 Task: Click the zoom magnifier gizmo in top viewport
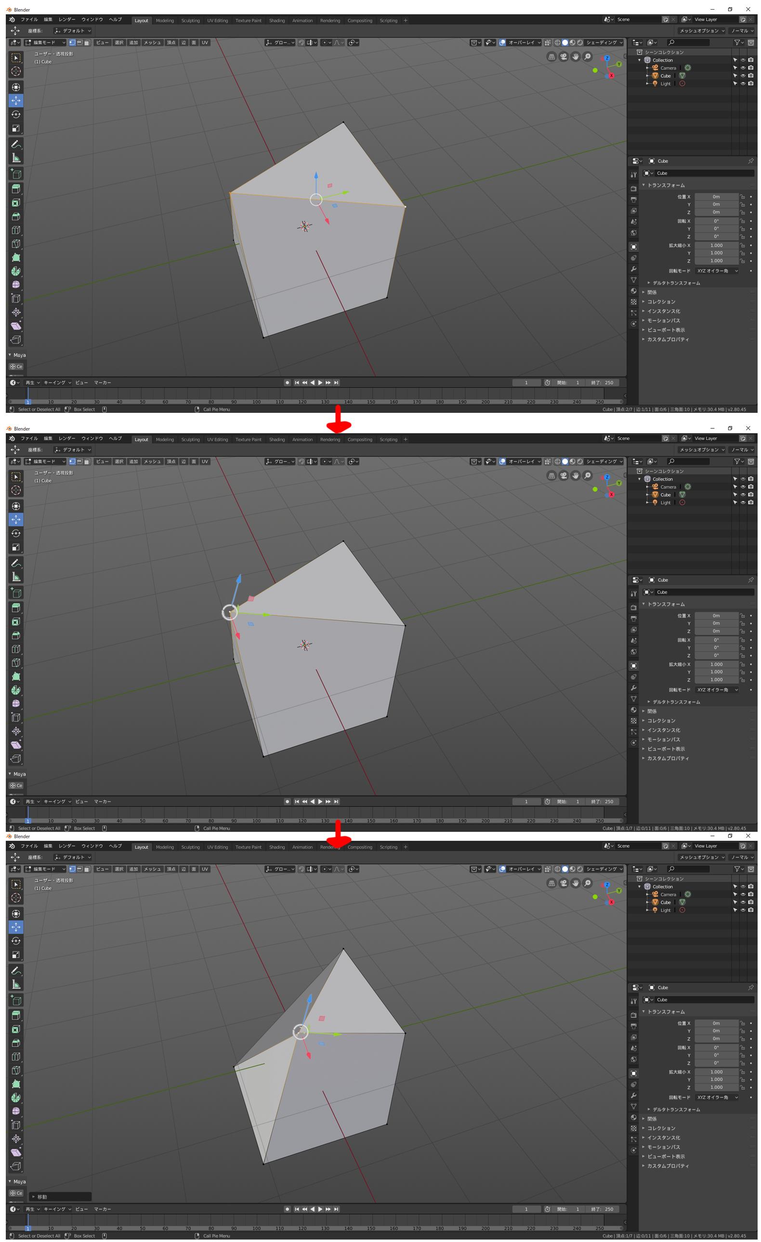click(587, 56)
